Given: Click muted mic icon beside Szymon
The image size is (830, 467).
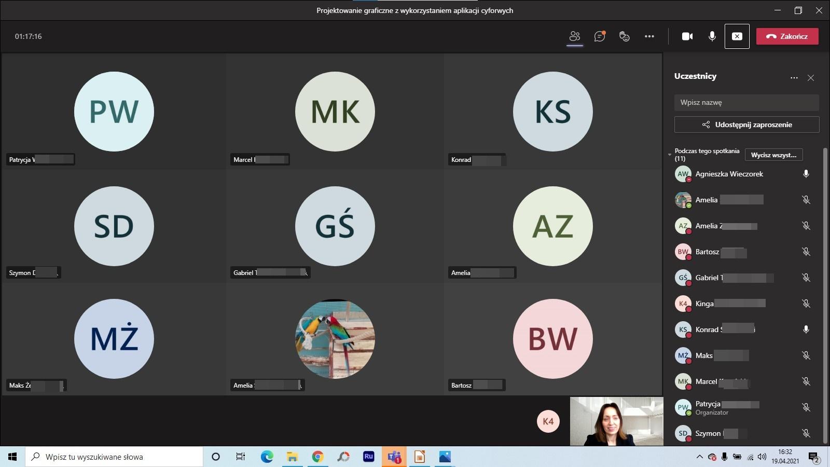Looking at the screenshot, I should (806, 433).
